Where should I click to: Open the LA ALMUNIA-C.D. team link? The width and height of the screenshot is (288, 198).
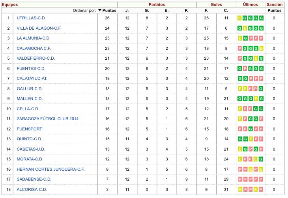34,38
